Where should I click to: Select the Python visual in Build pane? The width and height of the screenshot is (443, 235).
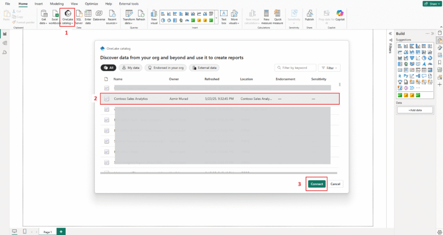(x=406, y=76)
